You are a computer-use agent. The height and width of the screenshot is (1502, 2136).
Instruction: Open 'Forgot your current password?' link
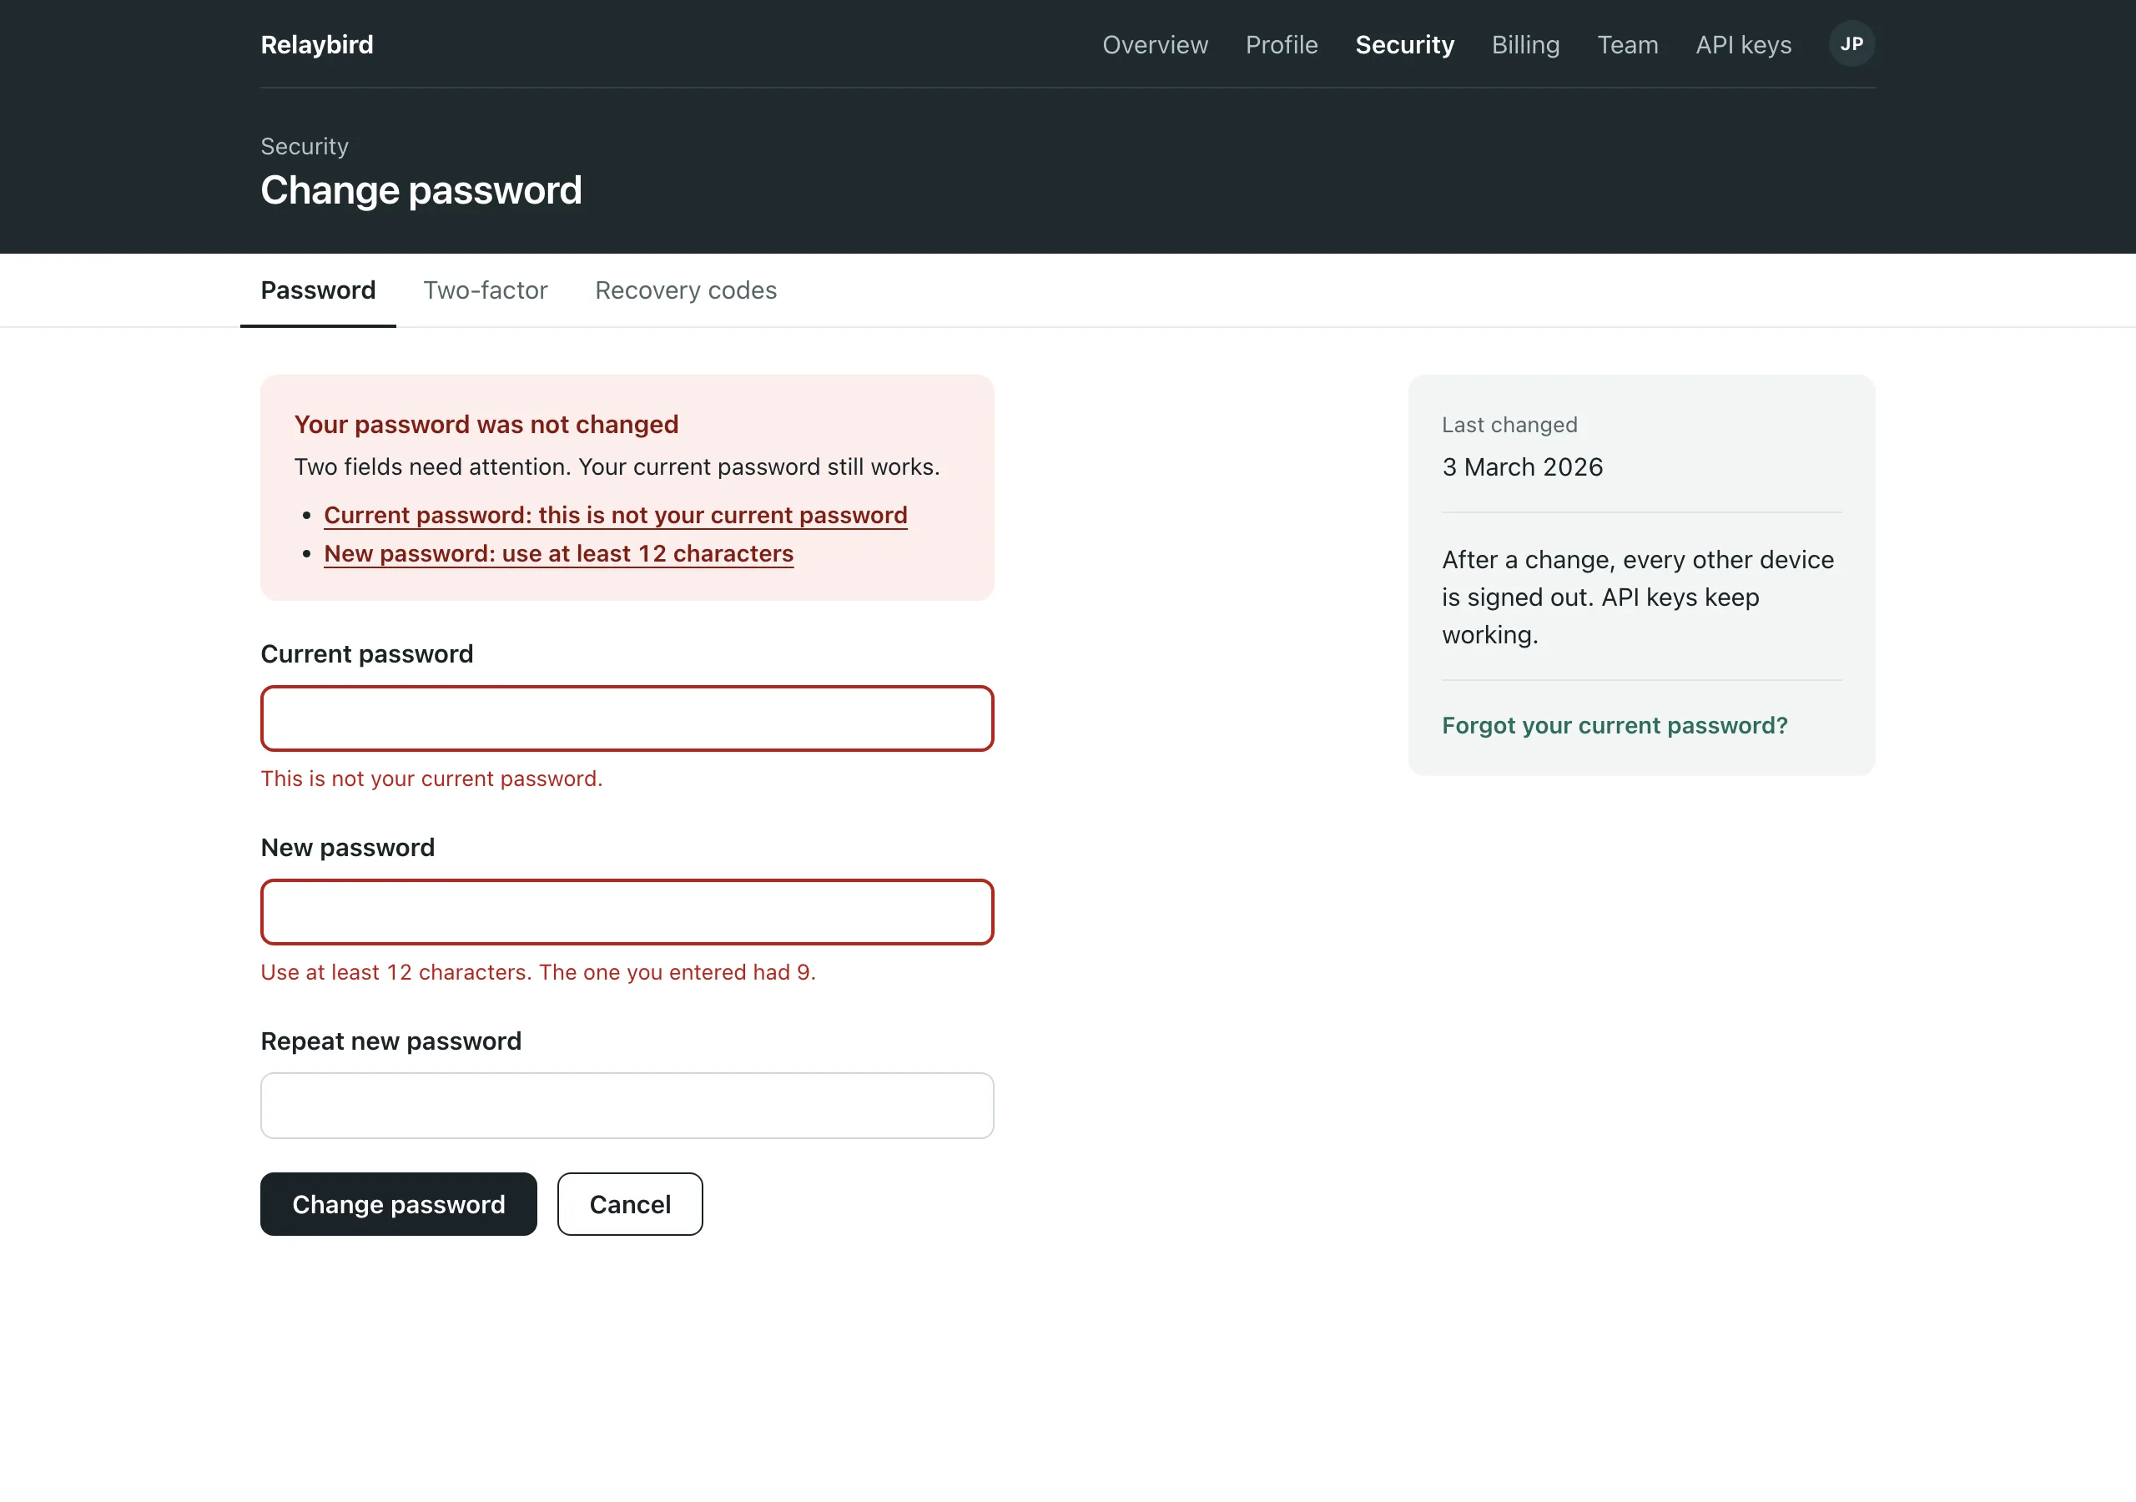pos(1614,726)
